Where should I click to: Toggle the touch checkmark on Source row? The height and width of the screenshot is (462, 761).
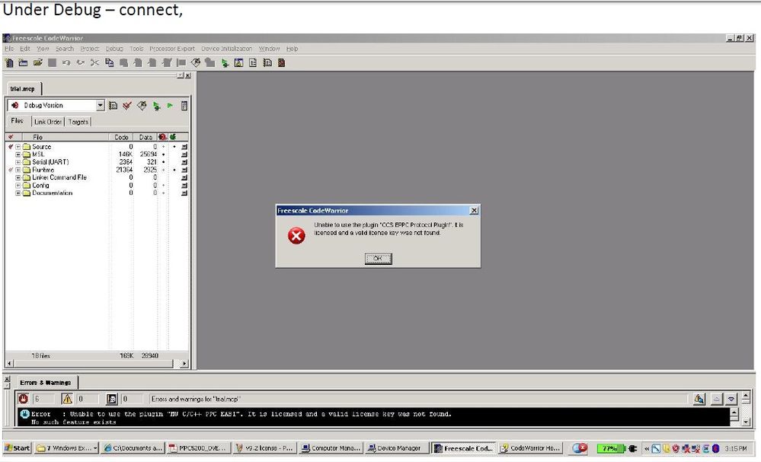11,146
